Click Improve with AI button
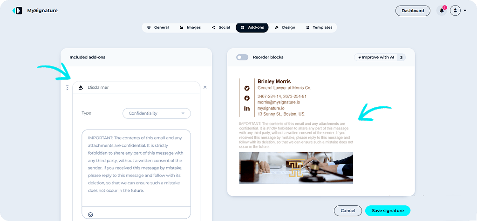This screenshot has width=477, height=221. pyautogui.click(x=376, y=57)
